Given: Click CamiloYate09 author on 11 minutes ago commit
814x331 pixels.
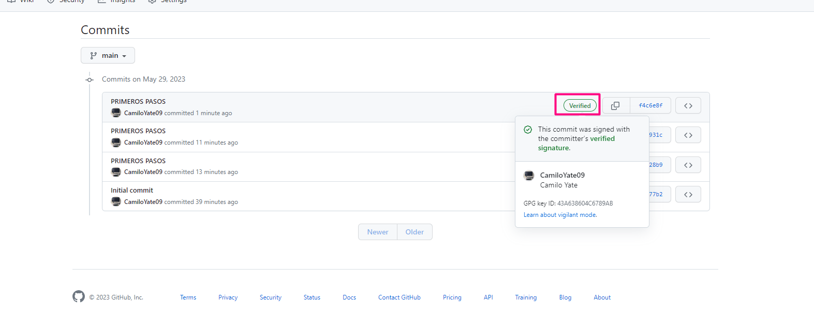Looking at the screenshot, I should click(x=143, y=143).
